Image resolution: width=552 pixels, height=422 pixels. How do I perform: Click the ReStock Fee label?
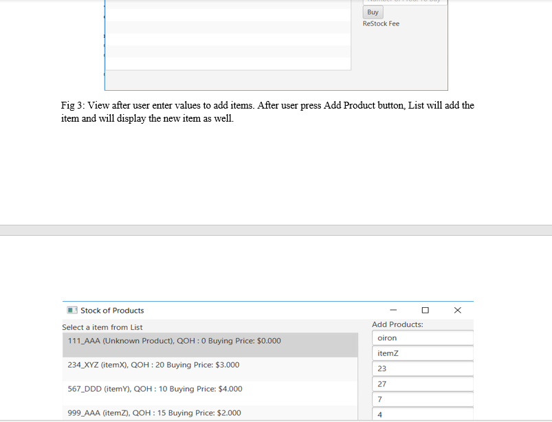(381, 23)
